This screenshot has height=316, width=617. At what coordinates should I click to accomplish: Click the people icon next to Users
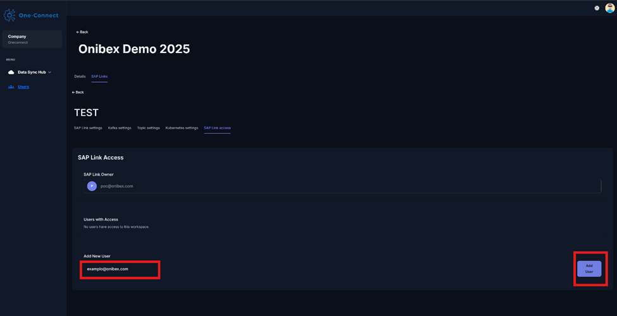click(11, 87)
